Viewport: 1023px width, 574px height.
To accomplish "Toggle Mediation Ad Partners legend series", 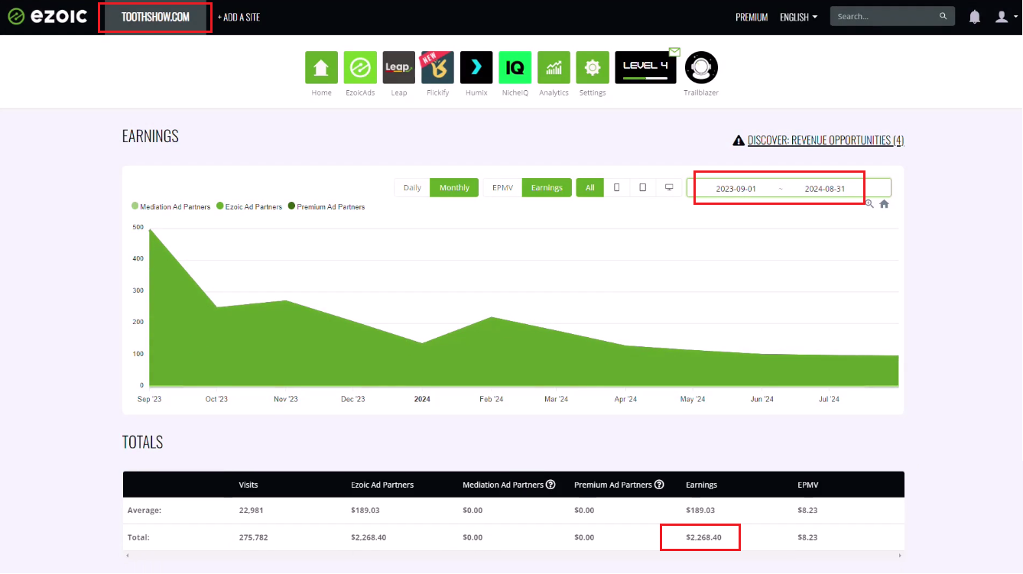I will (x=170, y=206).
